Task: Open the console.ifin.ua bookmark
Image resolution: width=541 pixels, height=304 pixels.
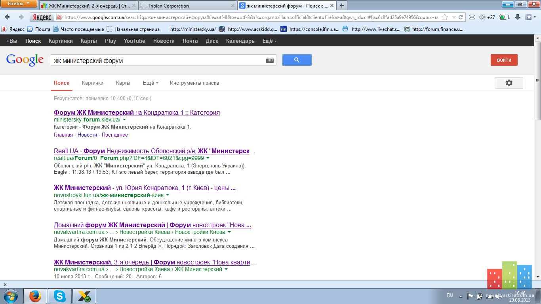Action: [310, 29]
